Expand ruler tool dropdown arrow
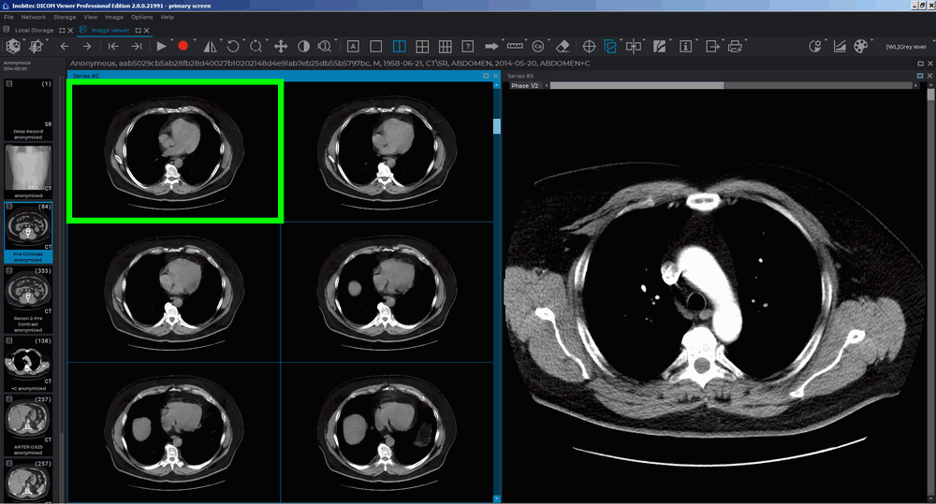The image size is (936, 504). [x=526, y=40]
